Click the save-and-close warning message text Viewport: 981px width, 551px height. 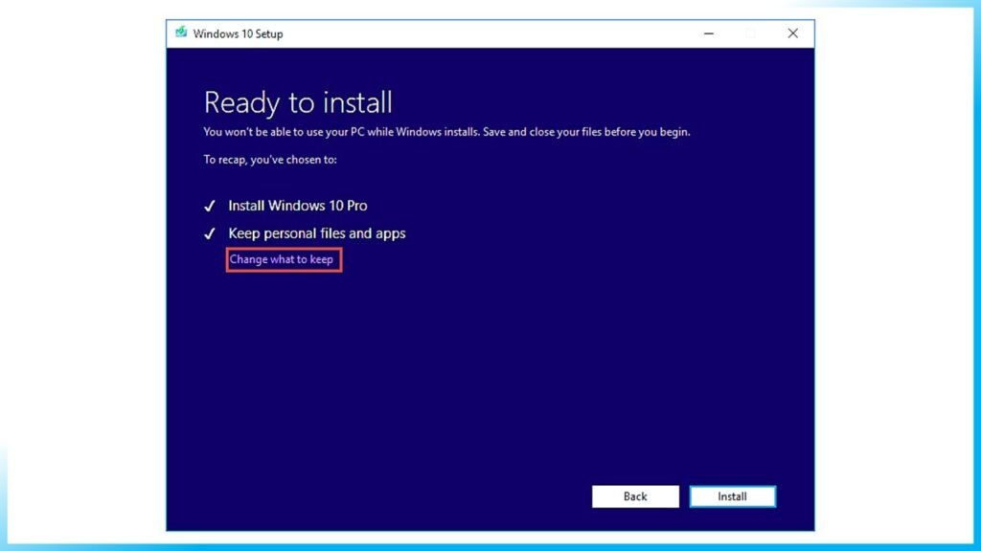click(445, 131)
